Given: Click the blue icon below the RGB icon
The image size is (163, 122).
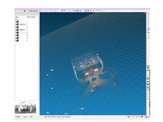Looking at the screenshot, I should [x=148, y=88].
